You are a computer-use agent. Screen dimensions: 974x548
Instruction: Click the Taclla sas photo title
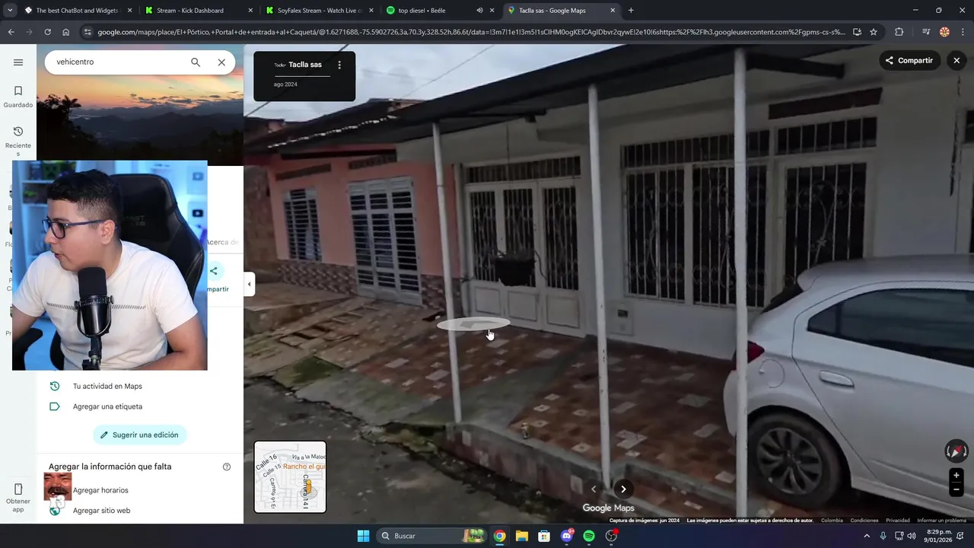305,65
